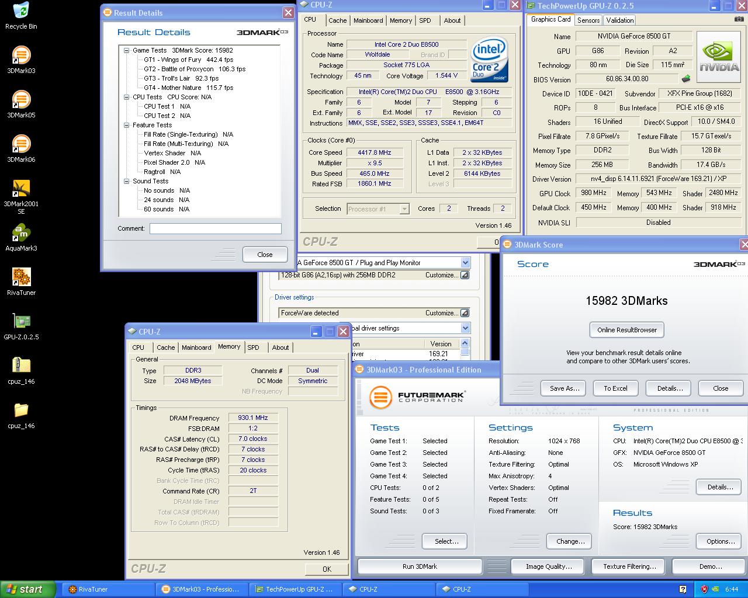Open the Windows start menu
The width and height of the screenshot is (748, 598).
(28, 589)
